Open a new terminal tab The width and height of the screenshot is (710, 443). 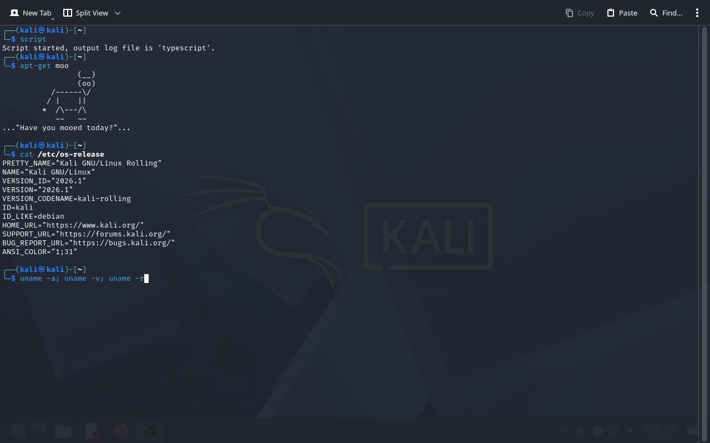(31, 13)
